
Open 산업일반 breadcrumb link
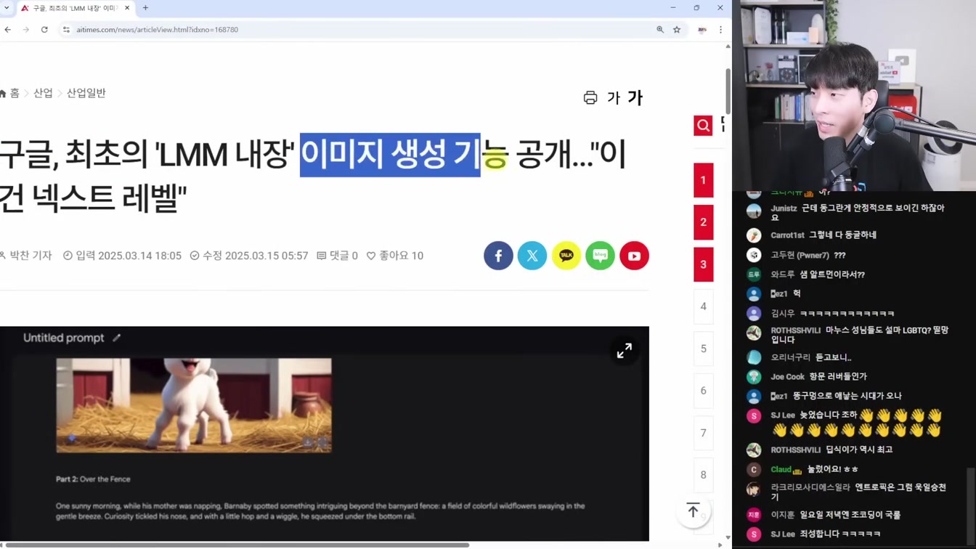pos(86,93)
